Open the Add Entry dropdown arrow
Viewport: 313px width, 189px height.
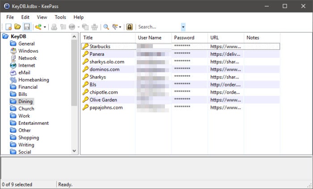(45, 27)
